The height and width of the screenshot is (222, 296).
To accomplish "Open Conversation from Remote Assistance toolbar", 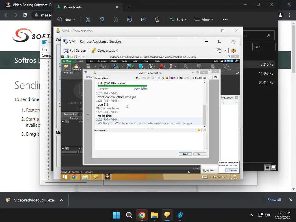I will click(x=105, y=51).
